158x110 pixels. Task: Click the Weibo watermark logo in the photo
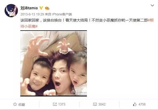73,92
